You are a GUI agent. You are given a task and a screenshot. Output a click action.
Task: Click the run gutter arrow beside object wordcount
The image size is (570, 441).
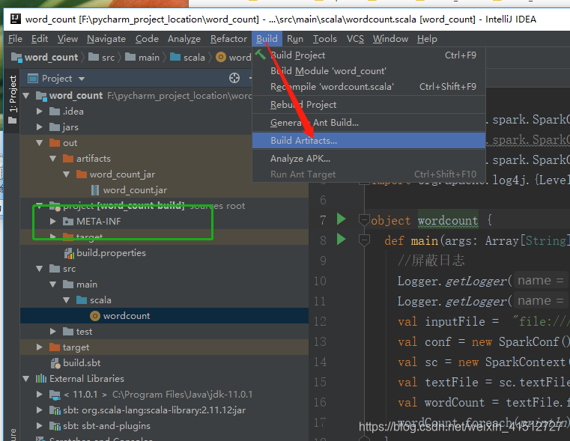341,219
